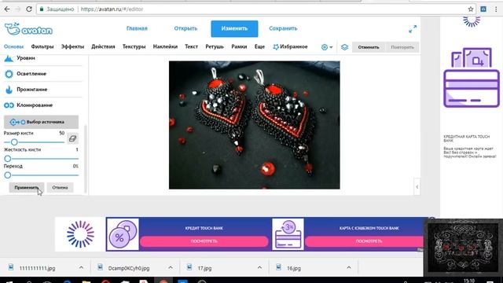Adjust the Размер кисти slider
503x283 pixels.
(x=35, y=141)
